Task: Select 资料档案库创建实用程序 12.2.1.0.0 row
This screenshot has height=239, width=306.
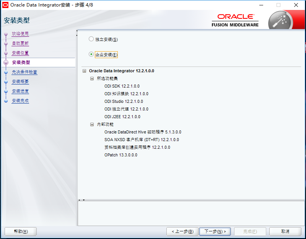Action: click(137, 147)
